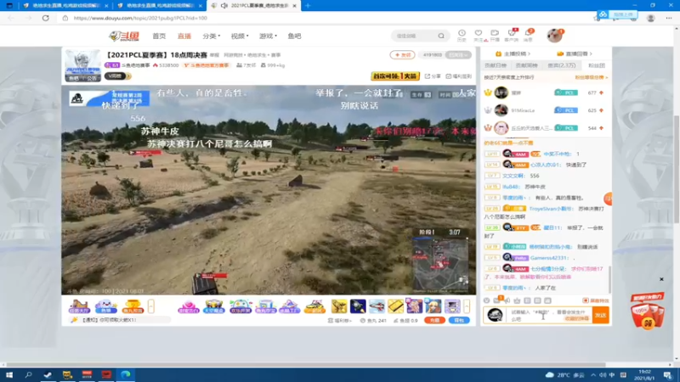The height and width of the screenshot is (382, 680).
Task: Click the site search input field
Action: [414, 36]
